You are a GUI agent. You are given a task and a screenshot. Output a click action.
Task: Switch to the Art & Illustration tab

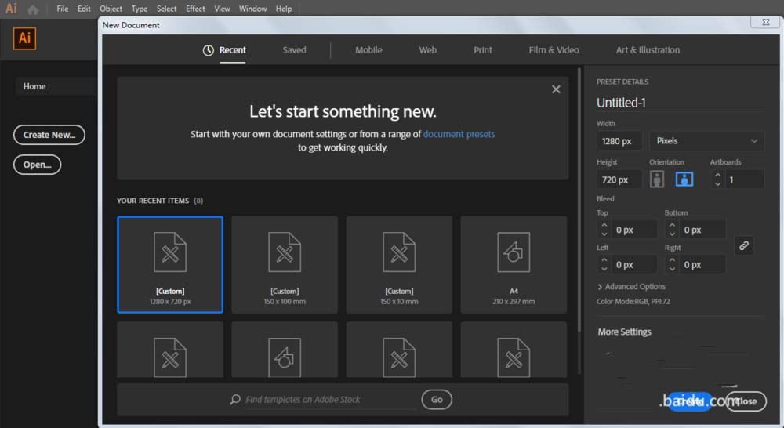(x=648, y=50)
